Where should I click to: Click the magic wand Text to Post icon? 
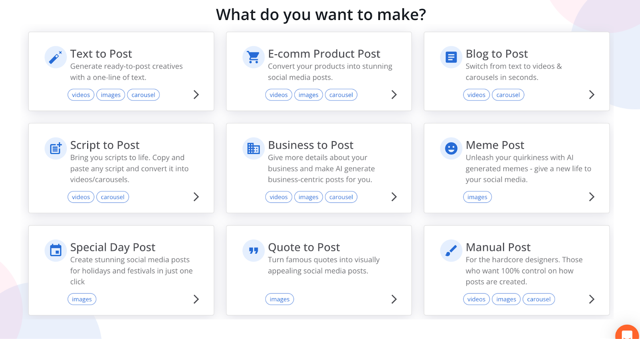click(x=56, y=57)
